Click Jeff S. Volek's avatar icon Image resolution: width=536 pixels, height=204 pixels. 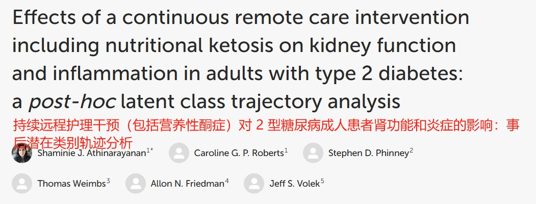tap(253, 184)
